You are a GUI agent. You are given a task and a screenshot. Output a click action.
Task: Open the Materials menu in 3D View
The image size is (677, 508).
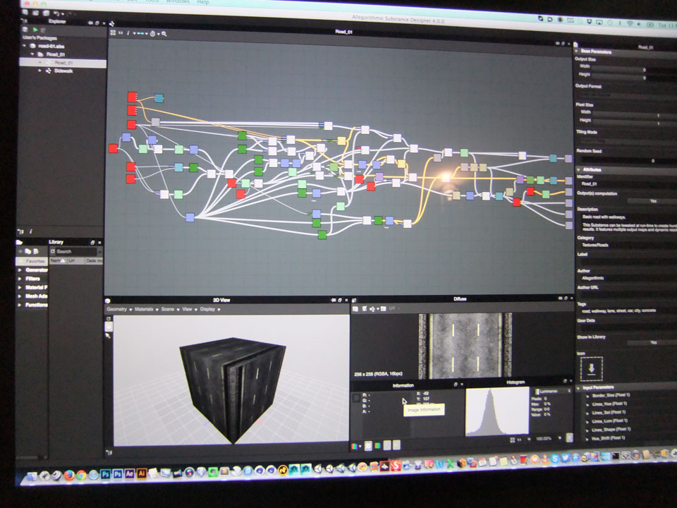click(144, 309)
